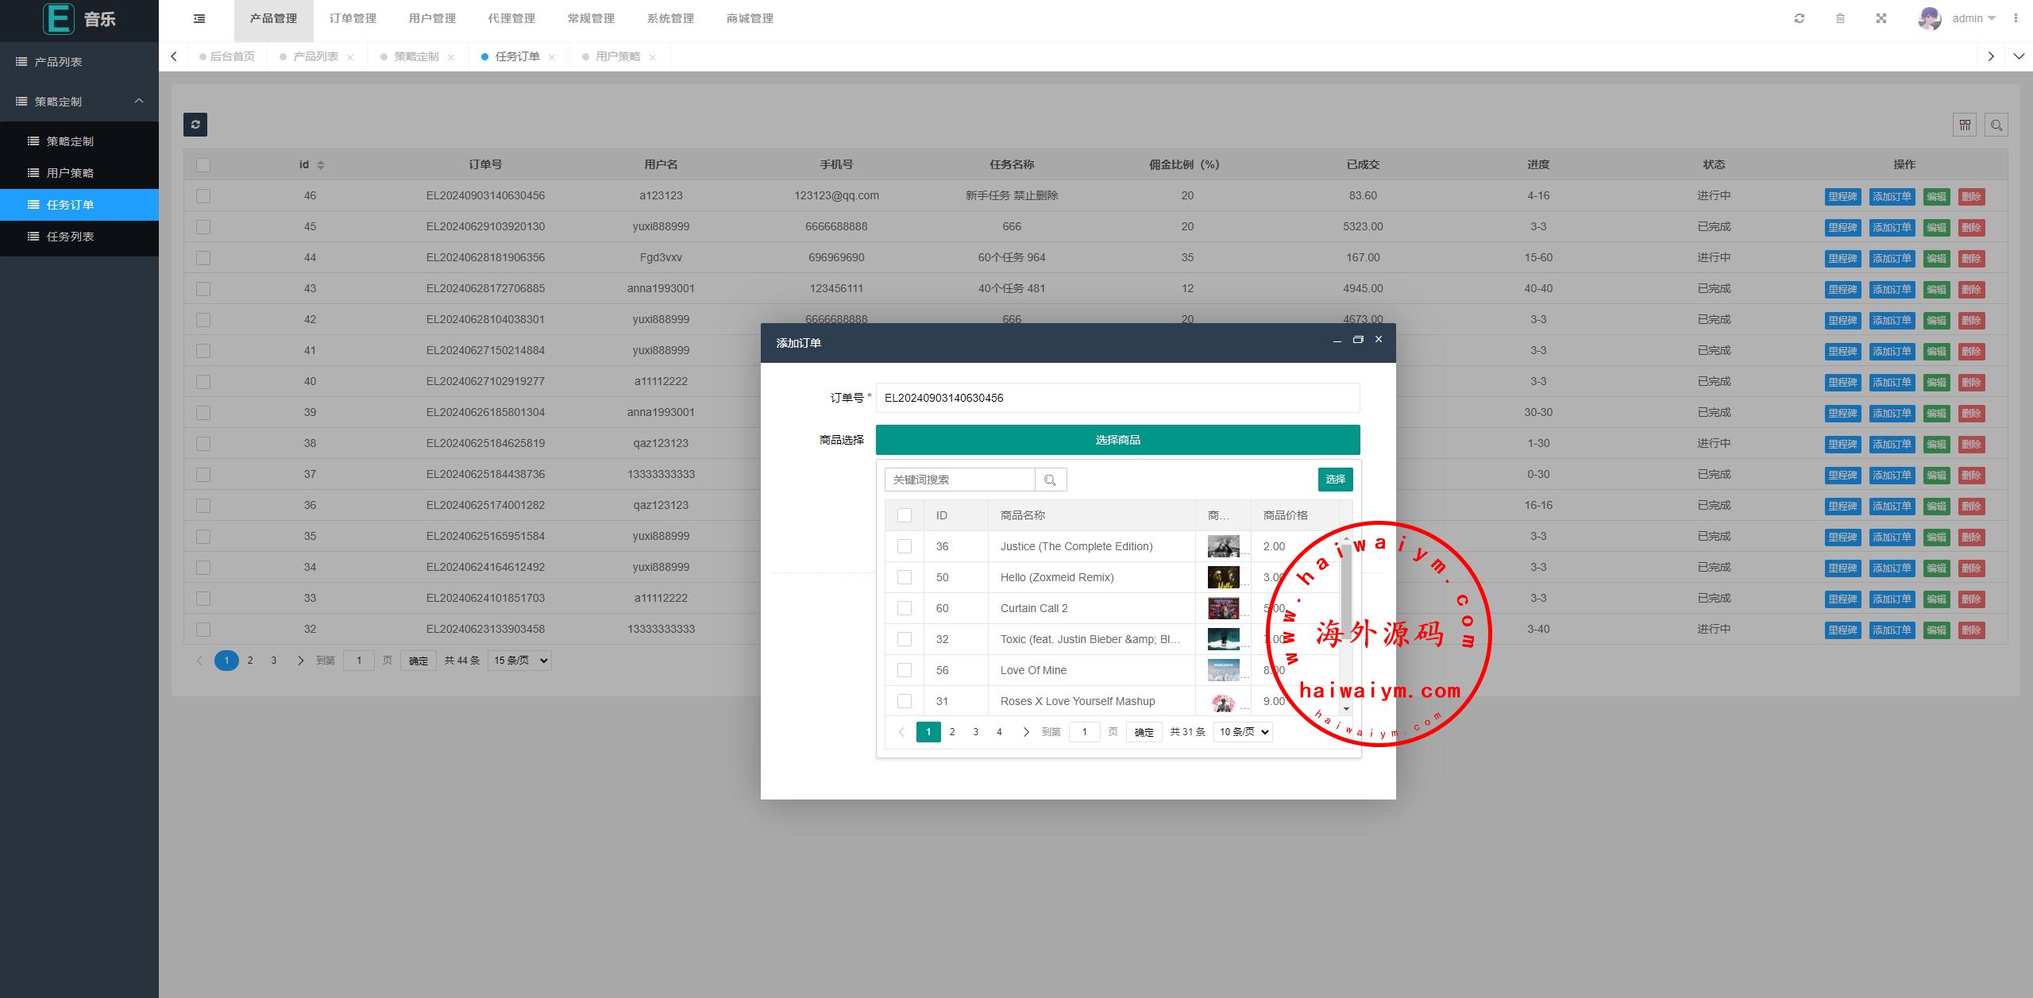Click the refresh icon in top header

tap(1800, 18)
